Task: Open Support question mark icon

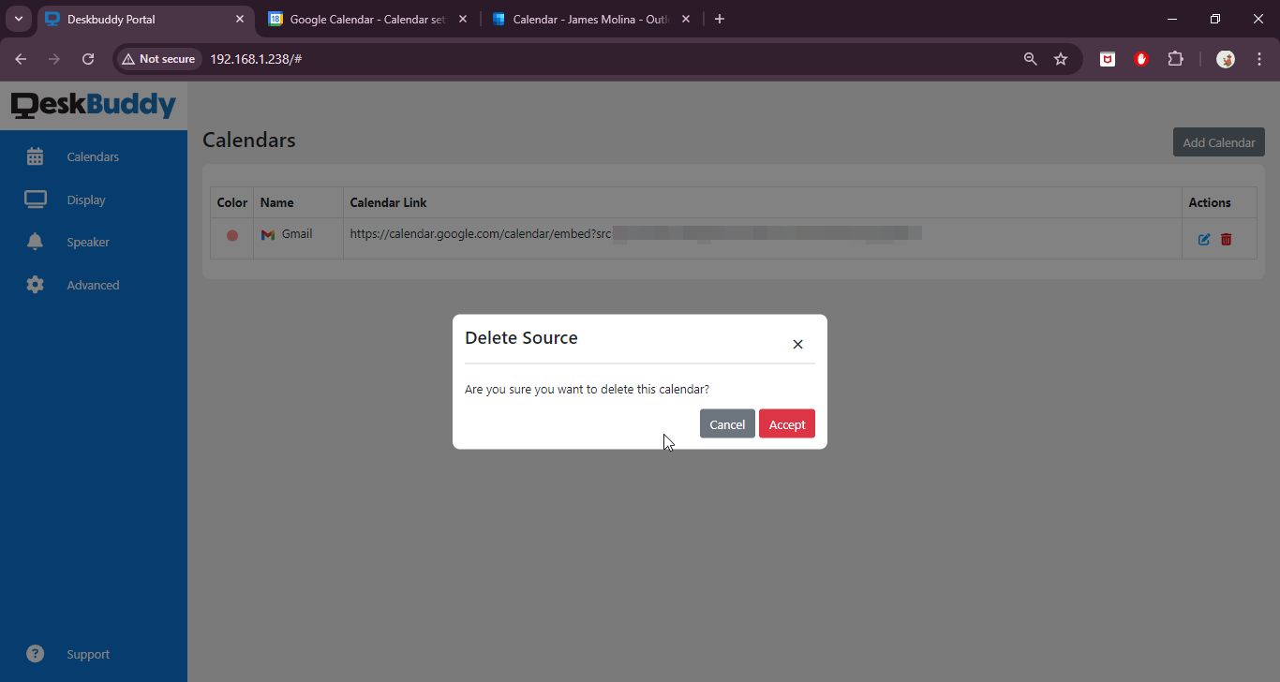Action: [x=36, y=654]
